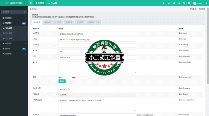Enter fullscreen using the expand icon

coord(189,3)
